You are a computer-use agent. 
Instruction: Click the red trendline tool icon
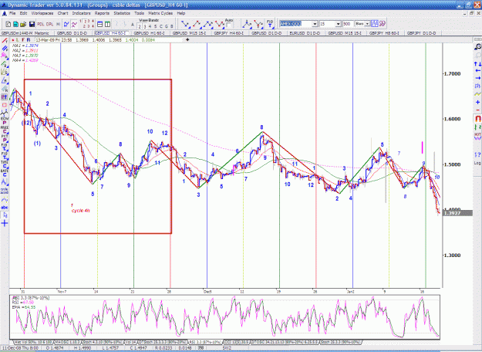tap(5, 41)
